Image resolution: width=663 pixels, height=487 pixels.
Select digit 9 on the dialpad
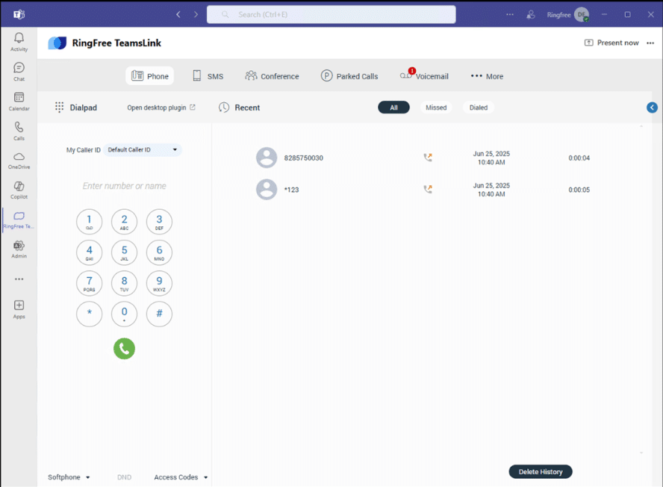[159, 283]
